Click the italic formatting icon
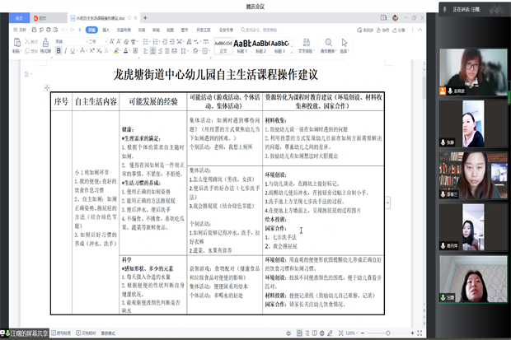This screenshot has height=340, width=511. pyautogui.click(x=67, y=49)
